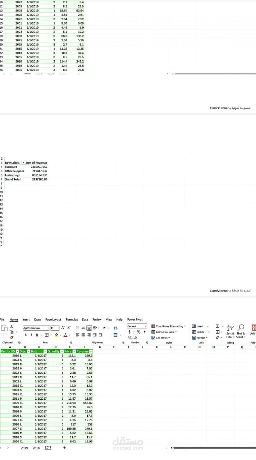The image size is (256, 460).
Task: Click Increase Indent icon
Action: click(101, 335)
